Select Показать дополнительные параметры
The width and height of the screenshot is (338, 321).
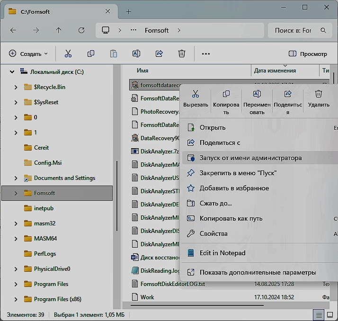click(x=261, y=272)
